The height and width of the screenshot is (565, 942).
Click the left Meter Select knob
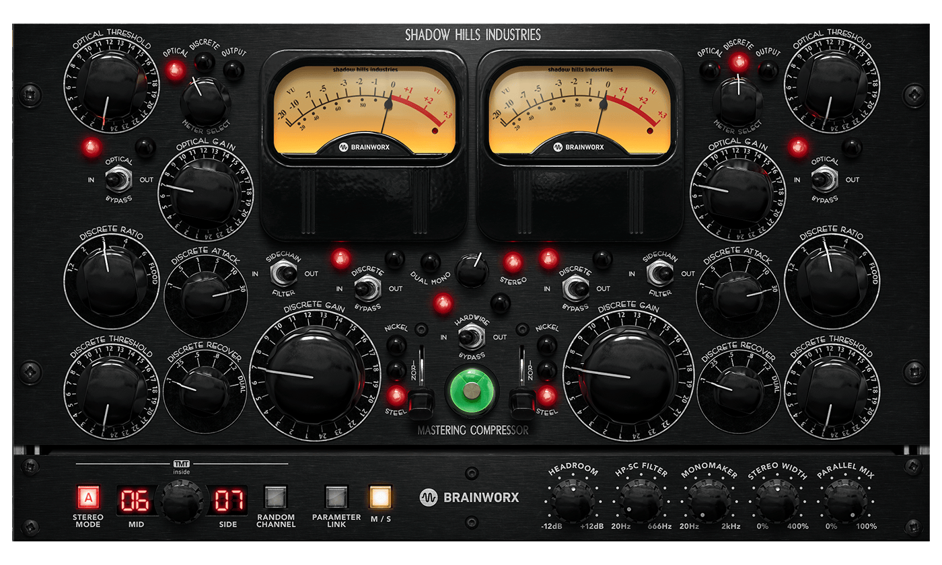[205, 100]
